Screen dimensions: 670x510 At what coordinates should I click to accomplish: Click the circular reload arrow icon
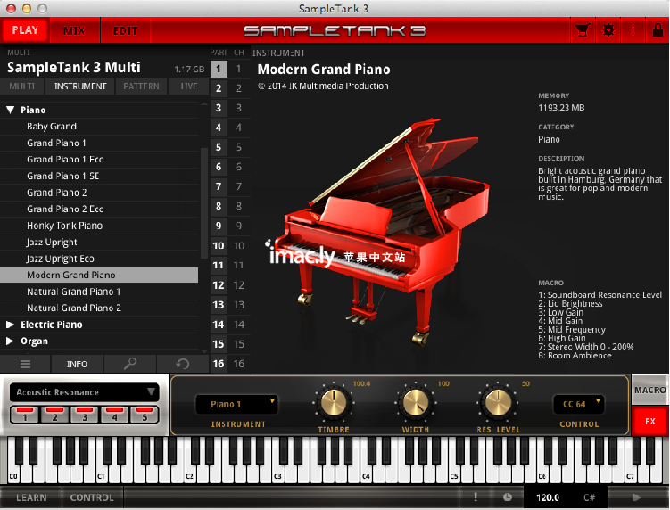[183, 364]
